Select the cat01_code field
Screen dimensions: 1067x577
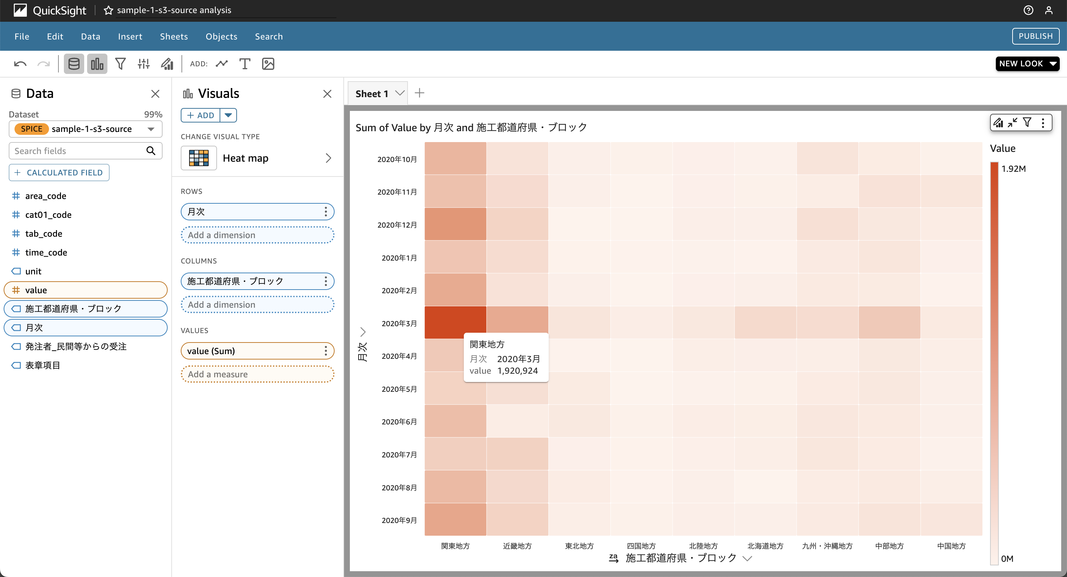[86, 215]
